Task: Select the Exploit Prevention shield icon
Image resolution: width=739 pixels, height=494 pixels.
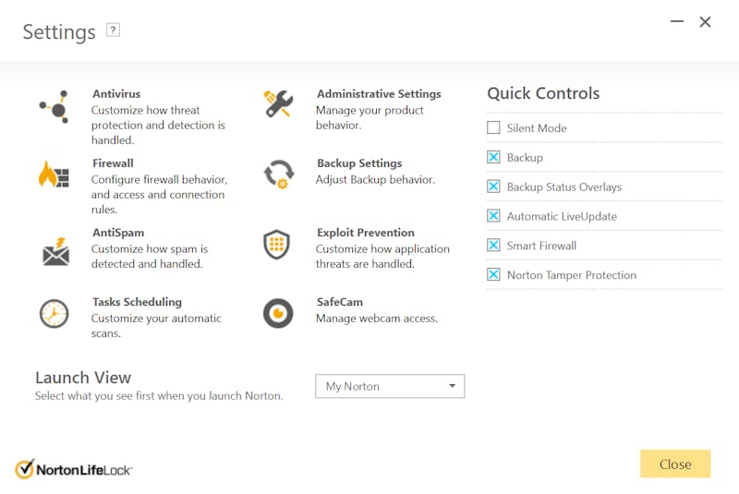Action: pos(276,245)
